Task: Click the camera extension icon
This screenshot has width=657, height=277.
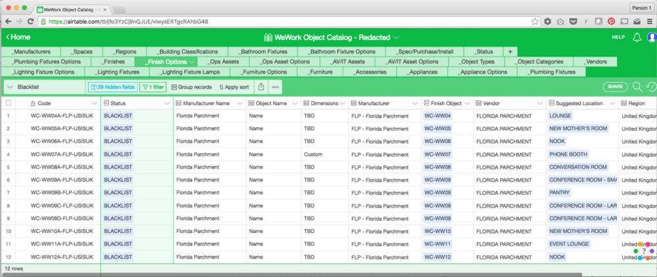Action: [560, 22]
